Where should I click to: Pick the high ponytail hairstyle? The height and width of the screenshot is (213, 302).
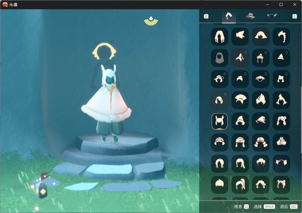[x=240, y=185]
